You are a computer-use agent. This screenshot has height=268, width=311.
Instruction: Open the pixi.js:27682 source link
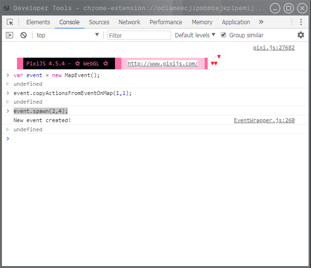point(274,47)
